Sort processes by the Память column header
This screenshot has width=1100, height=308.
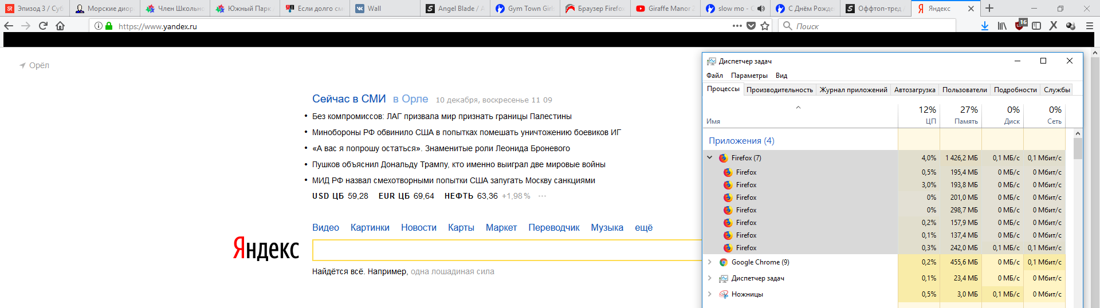[961, 114]
